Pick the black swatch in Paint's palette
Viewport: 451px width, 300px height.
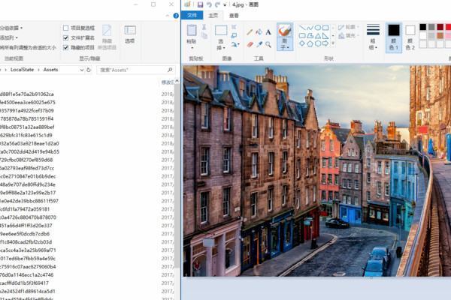pos(422,27)
